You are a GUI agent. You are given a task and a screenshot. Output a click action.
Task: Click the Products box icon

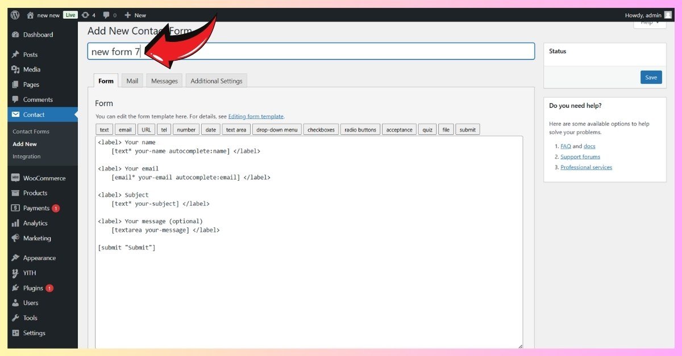point(15,193)
